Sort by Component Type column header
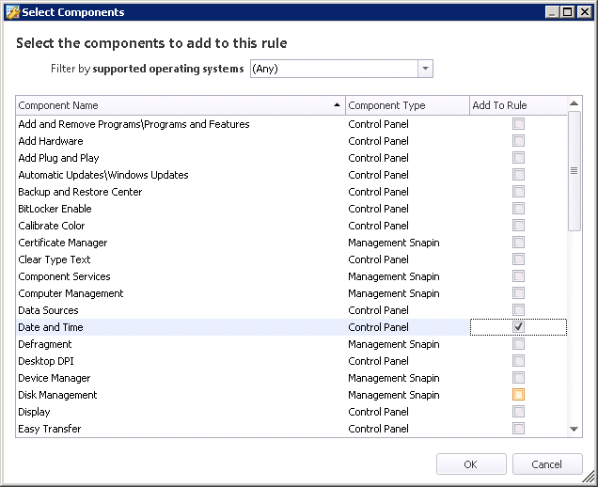 pos(407,105)
